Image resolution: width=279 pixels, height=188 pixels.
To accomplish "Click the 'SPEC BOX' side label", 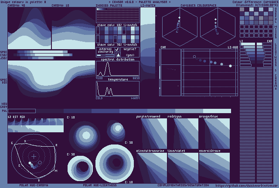I will tap(4, 81).
